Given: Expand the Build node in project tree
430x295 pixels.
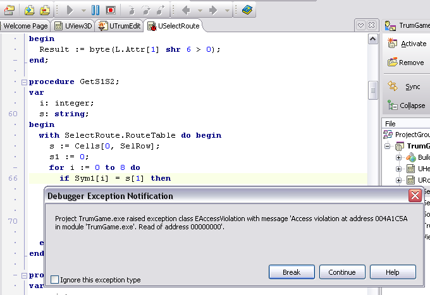Looking at the screenshot, I should pos(399,157).
